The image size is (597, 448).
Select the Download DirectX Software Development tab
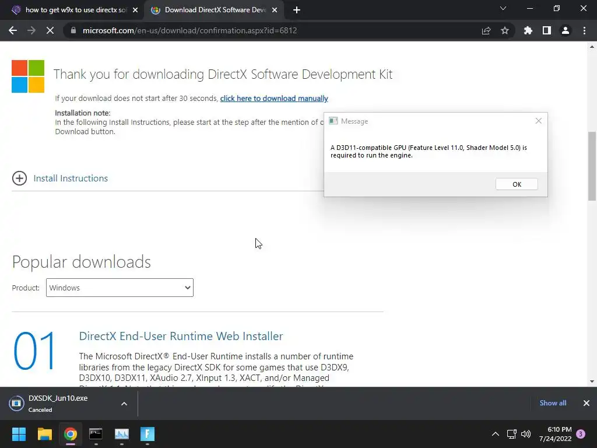(x=215, y=10)
